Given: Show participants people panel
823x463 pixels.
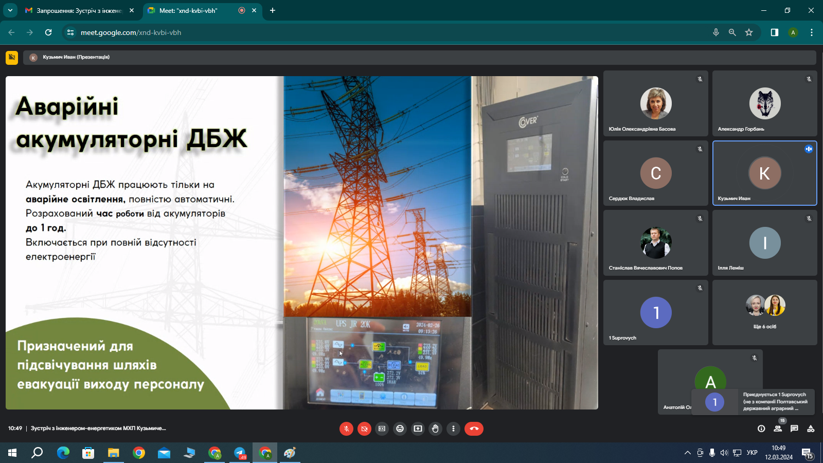Looking at the screenshot, I should [x=778, y=429].
